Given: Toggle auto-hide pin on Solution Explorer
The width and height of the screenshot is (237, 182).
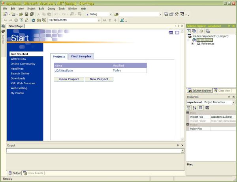Looking at the screenshot, I should point(229,26).
